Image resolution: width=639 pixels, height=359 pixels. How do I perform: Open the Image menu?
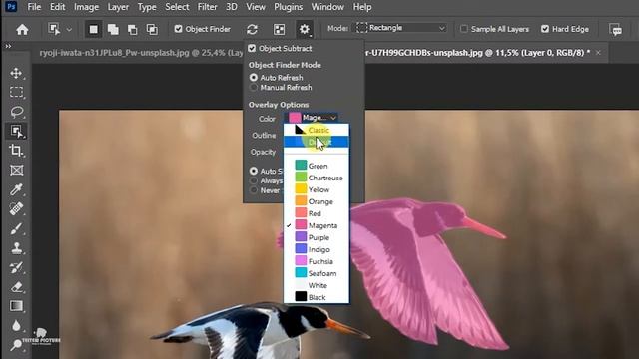tap(86, 7)
